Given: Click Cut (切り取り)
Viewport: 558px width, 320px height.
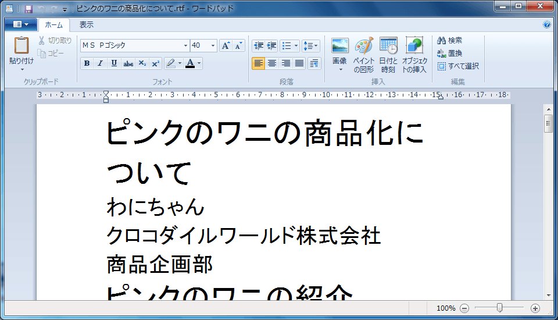Looking at the screenshot, I should [55, 41].
